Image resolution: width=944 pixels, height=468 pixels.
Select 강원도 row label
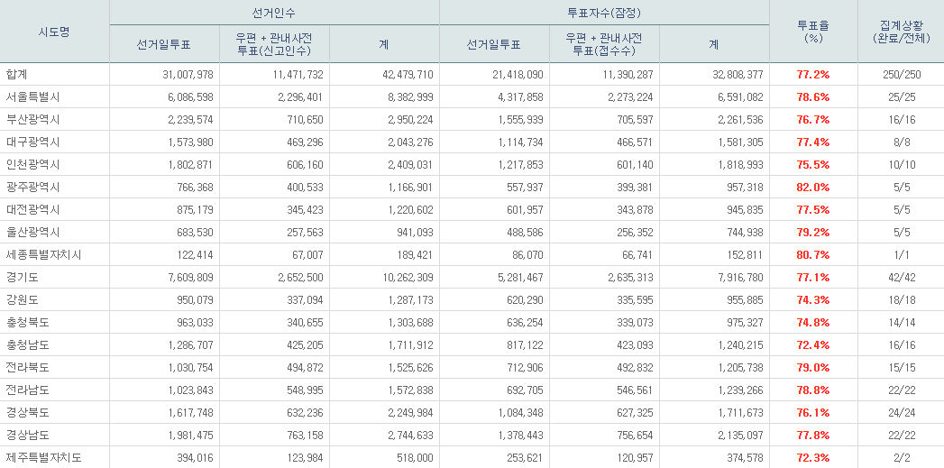(23, 299)
